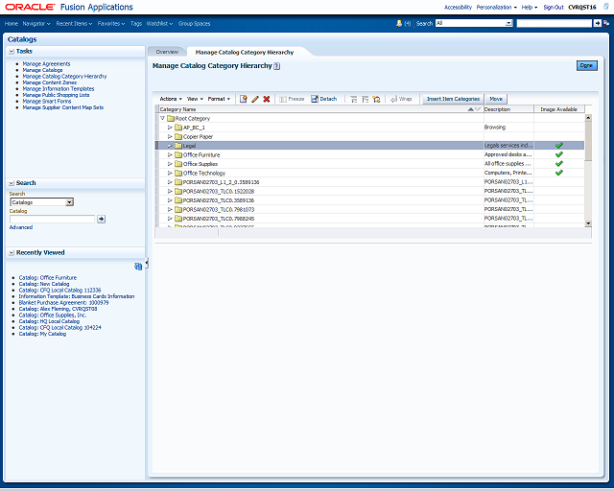
Task: Open recently viewed Catalog: My Catalog
Action: tap(42, 334)
